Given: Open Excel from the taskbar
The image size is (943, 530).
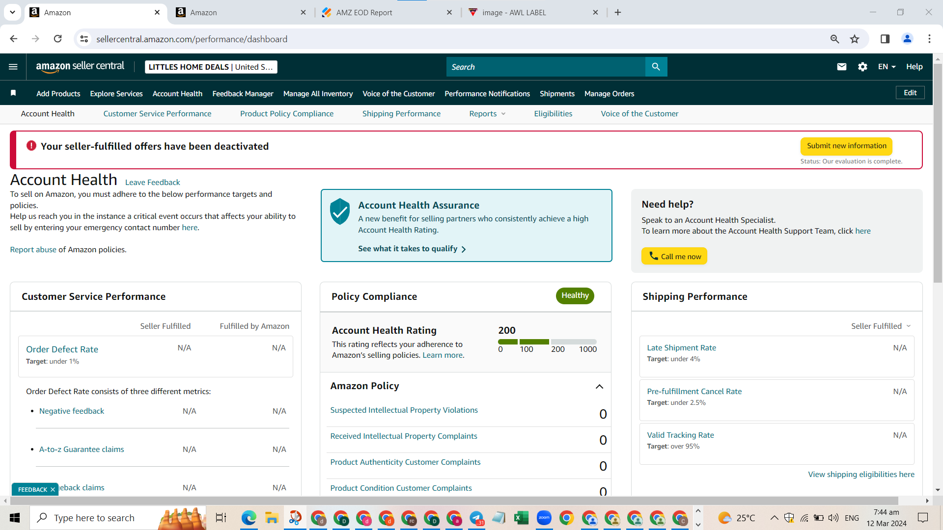Looking at the screenshot, I should [x=521, y=518].
